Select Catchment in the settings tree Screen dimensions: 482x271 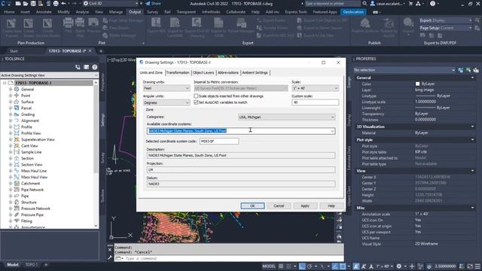pyautogui.click(x=30, y=184)
